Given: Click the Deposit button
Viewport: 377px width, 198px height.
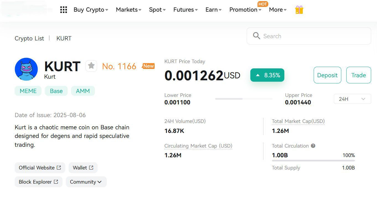Looking at the screenshot, I should [327, 75].
